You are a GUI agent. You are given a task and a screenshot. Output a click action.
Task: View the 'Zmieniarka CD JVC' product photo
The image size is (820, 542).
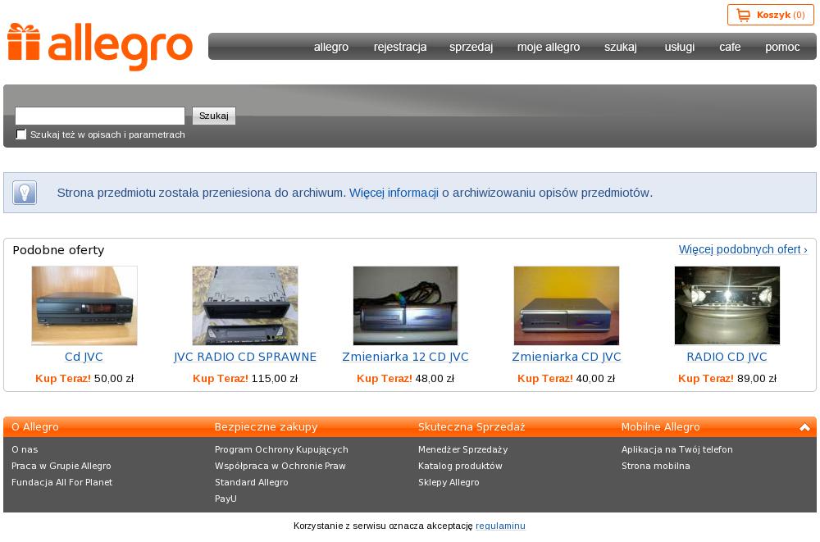click(567, 306)
